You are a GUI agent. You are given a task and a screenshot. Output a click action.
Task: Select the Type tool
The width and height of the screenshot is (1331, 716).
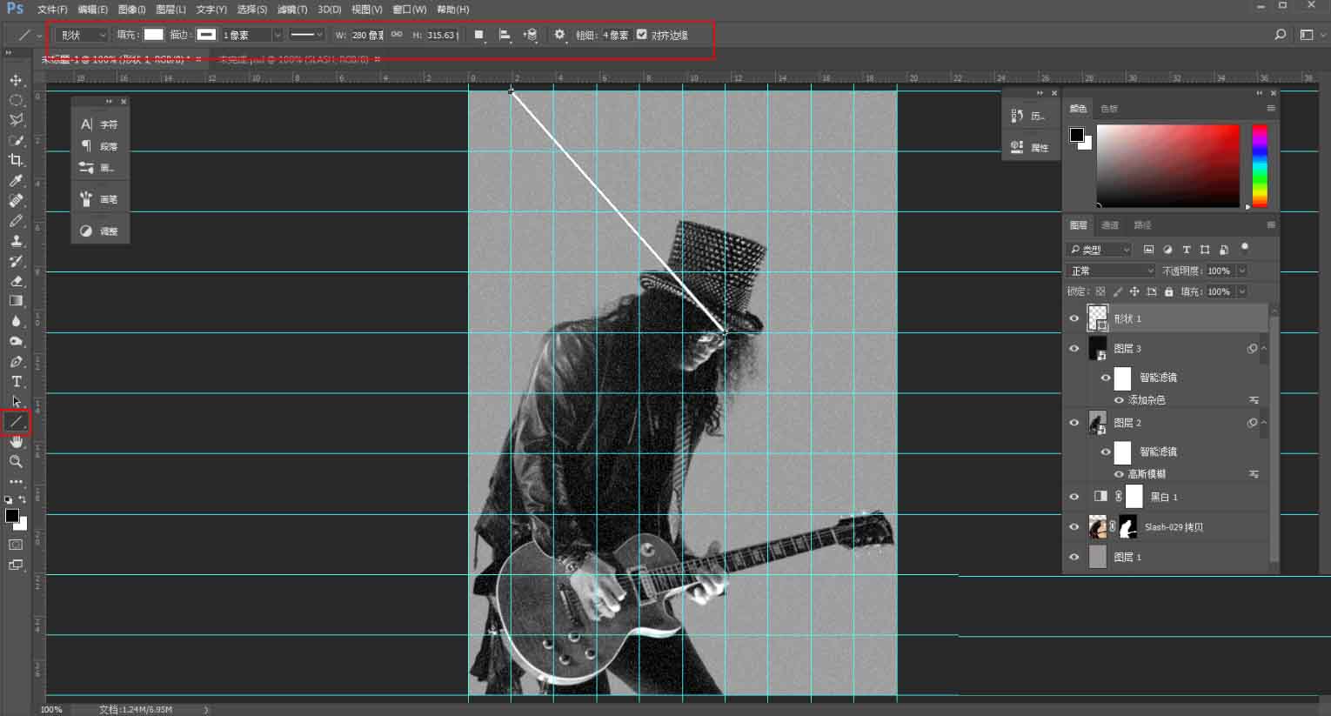(x=16, y=381)
